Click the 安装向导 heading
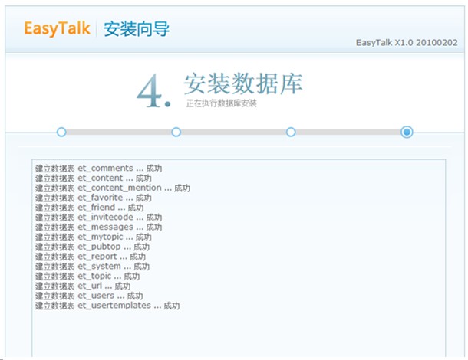 pyautogui.click(x=137, y=29)
